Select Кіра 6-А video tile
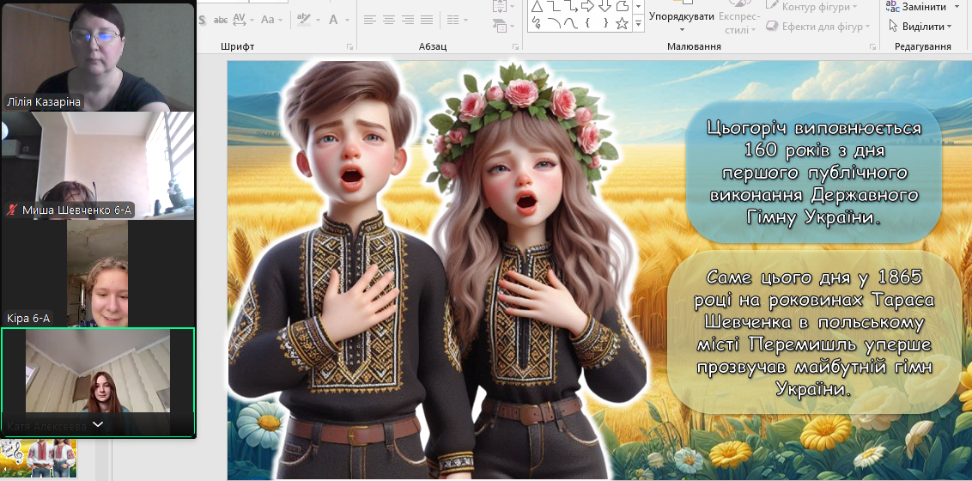 point(97,273)
